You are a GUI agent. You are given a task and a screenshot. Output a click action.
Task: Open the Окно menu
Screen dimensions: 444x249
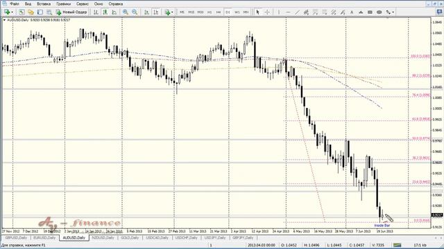(x=99, y=4)
